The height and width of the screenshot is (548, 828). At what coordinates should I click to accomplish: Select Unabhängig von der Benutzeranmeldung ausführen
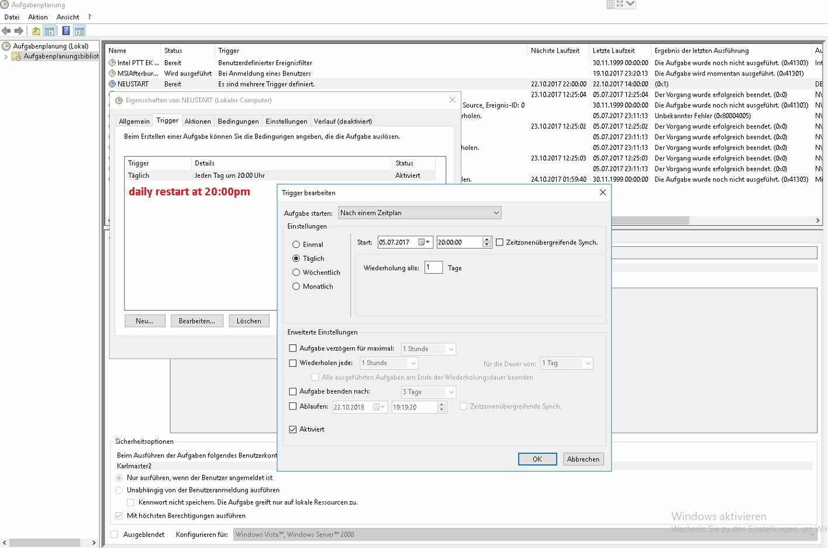click(119, 490)
